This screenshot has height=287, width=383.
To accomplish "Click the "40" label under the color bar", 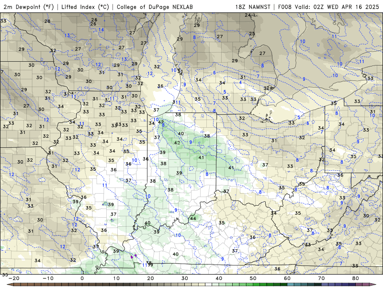I will (x=219, y=278).
